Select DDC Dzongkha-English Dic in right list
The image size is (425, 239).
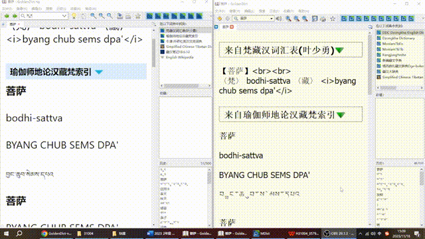point(400,33)
